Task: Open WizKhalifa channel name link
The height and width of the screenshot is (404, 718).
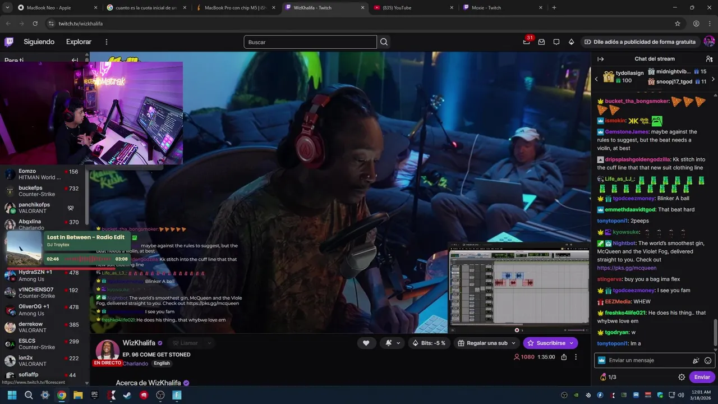Action: coord(139,343)
